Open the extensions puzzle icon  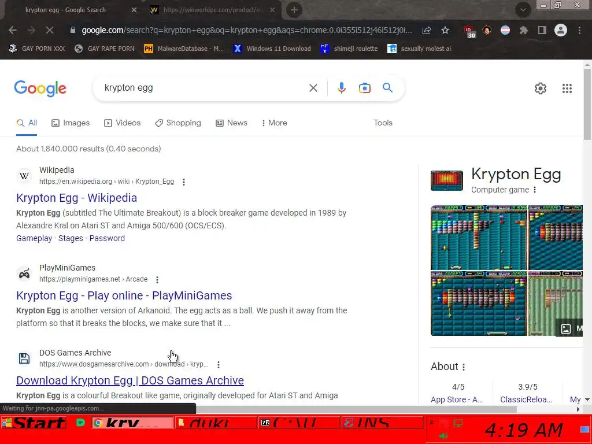524,30
